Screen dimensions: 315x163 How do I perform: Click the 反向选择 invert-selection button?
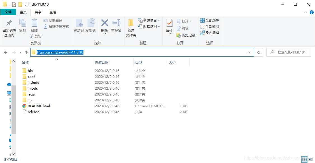(209, 32)
